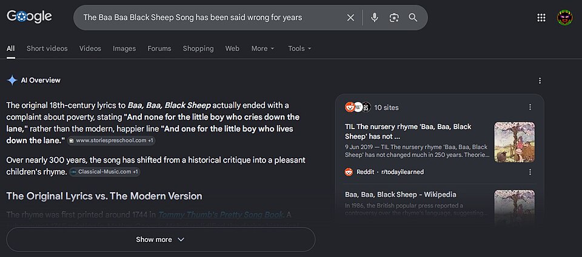Click the AI Overview sparkle icon
582x257 pixels.
[12, 80]
